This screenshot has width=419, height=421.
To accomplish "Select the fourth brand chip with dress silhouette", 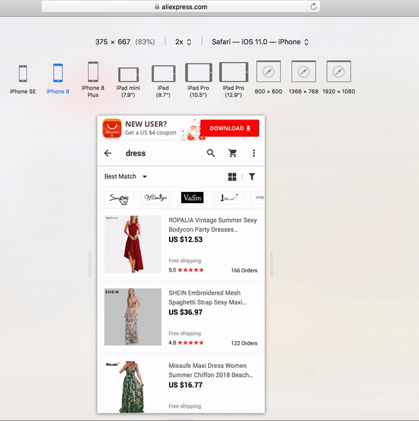I will [229, 198].
